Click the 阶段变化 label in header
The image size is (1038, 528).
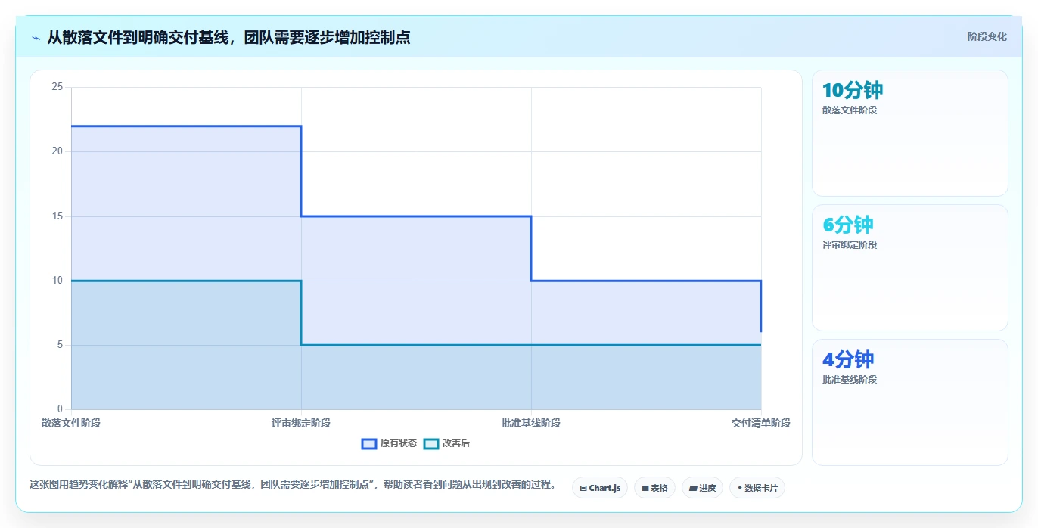pos(987,36)
